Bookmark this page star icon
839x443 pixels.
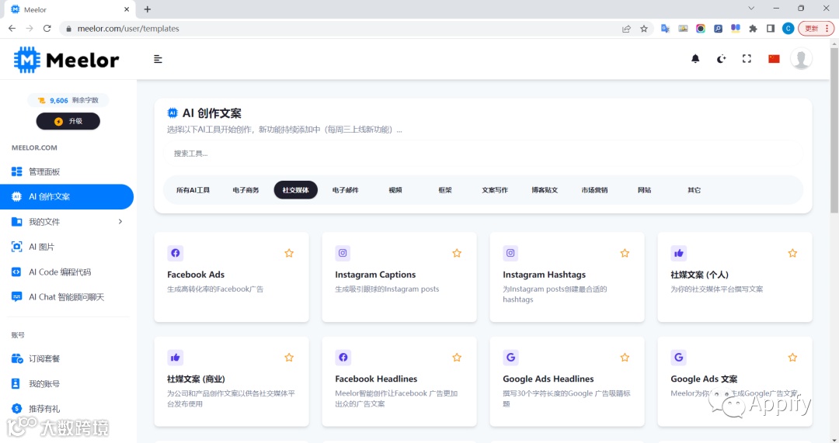[x=644, y=29]
